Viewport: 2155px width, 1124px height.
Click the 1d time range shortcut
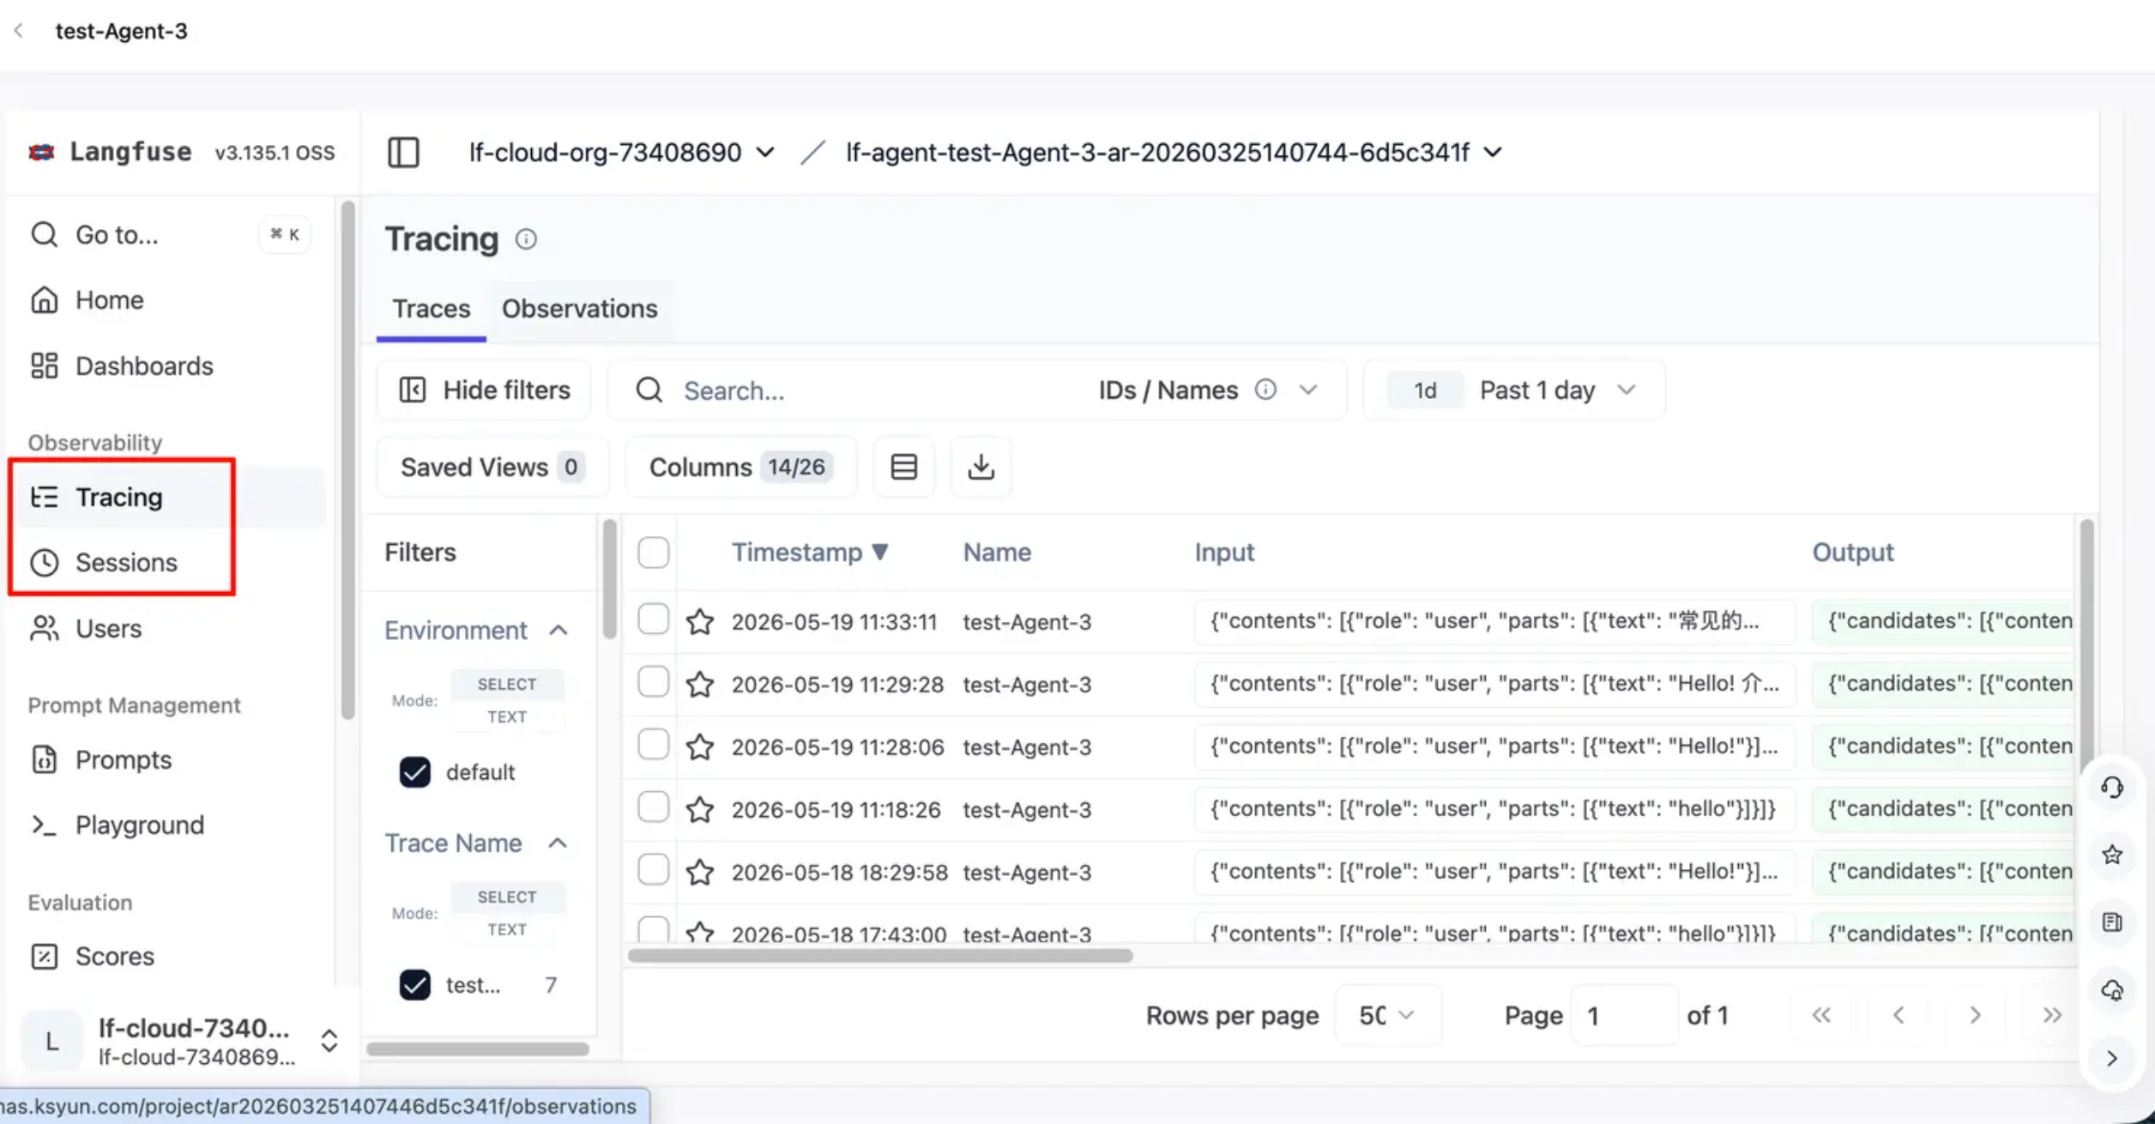coord(1425,390)
